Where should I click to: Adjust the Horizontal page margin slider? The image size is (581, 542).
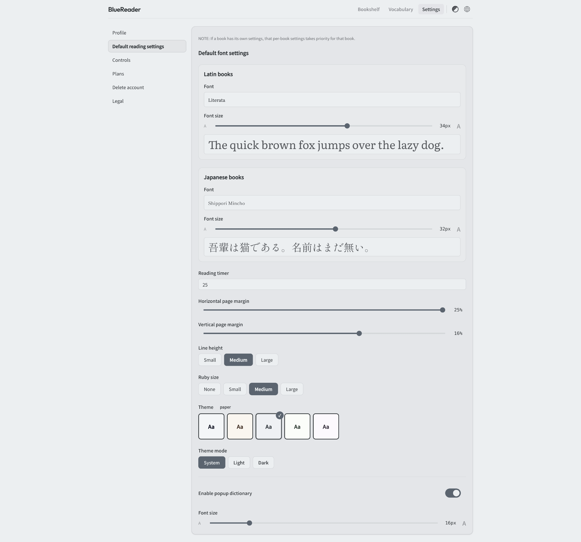(x=324, y=310)
